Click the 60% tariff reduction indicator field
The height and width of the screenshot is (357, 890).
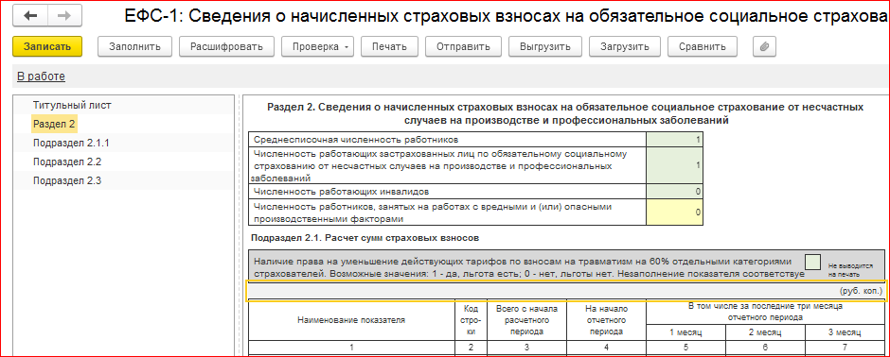[812, 262]
